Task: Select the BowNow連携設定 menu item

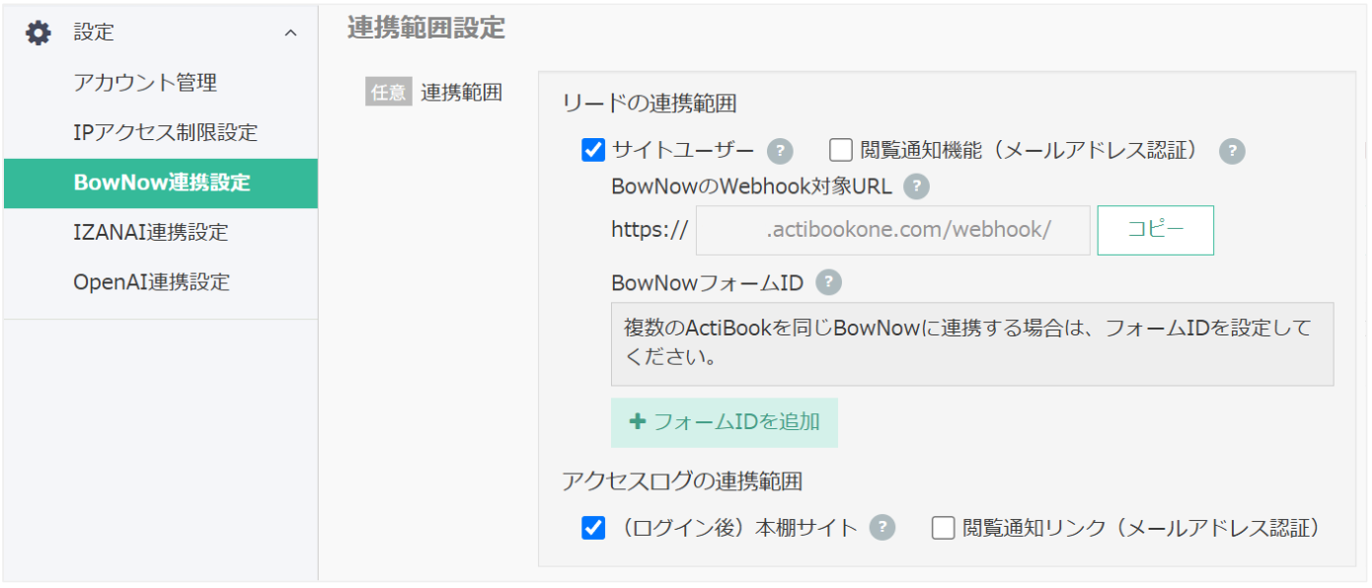Action: [x=161, y=183]
